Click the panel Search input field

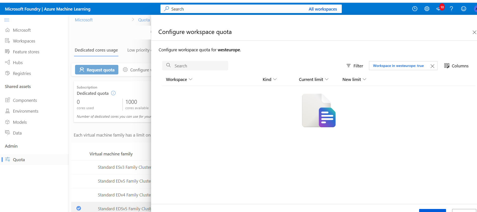[195, 66]
